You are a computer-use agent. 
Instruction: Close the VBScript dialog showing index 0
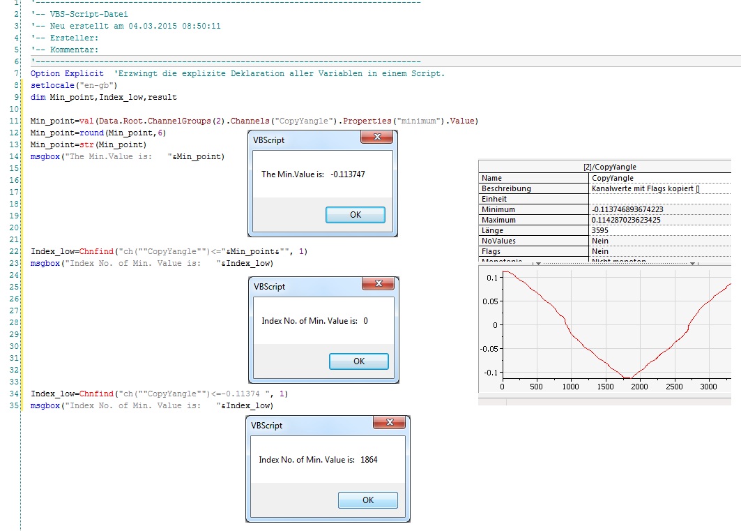coord(378,284)
